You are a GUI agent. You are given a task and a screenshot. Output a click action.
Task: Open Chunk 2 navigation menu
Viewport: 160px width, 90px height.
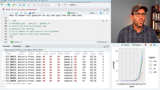[17, 42]
